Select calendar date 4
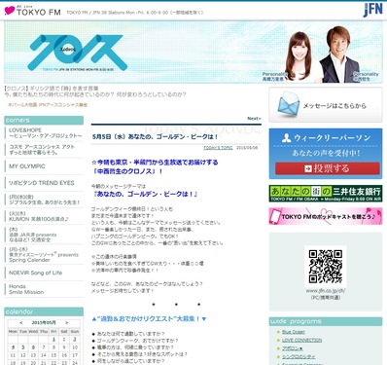The height and width of the screenshot is (365, 387). pyautogui.click(x=13, y=347)
